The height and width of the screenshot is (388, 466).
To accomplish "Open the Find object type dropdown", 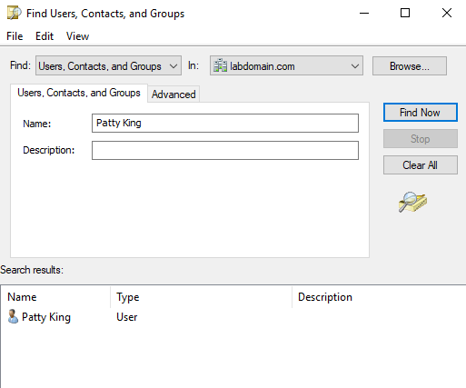I will 108,65.
